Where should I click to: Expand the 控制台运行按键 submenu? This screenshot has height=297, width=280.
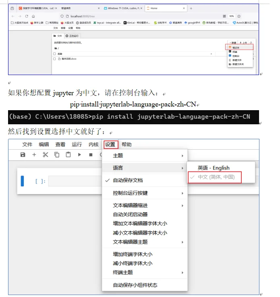click(145, 193)
